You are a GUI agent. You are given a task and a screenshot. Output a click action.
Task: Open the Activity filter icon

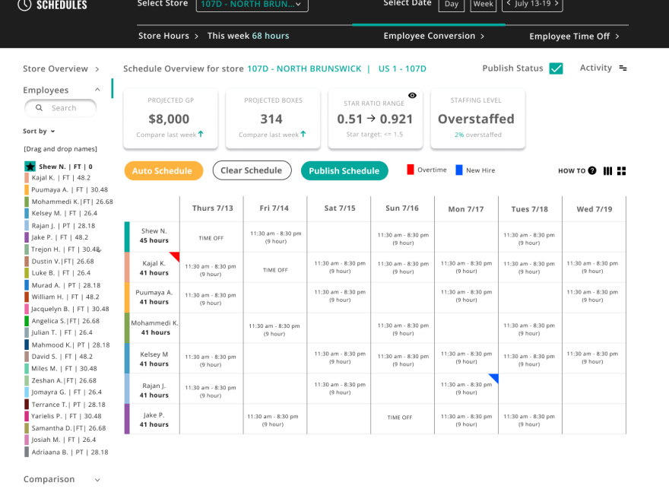click(x=623, y=68)
